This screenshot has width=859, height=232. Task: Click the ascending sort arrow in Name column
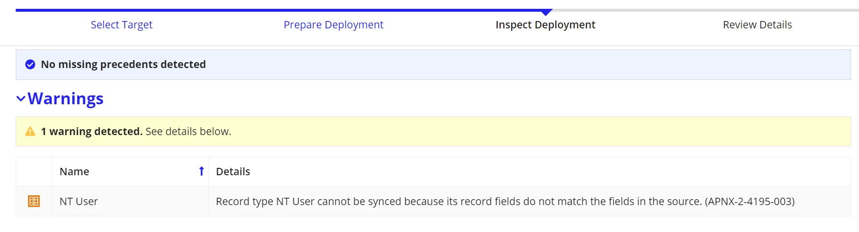(x=201, y=171)
